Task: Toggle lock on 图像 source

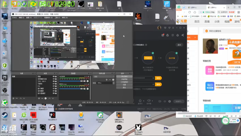Action: click(x=56, y=76)
